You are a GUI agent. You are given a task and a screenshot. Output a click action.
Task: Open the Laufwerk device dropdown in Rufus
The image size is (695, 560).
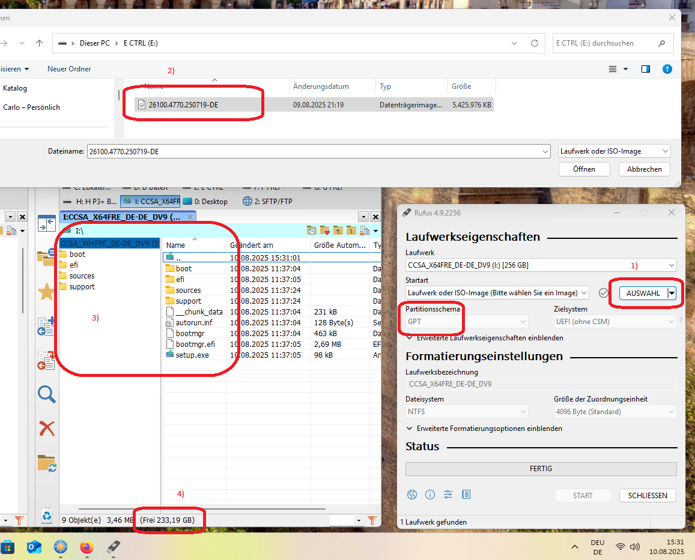coord(541,265)
